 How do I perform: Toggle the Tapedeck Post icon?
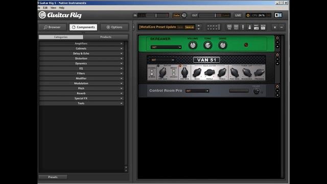[x=236, y=27]
